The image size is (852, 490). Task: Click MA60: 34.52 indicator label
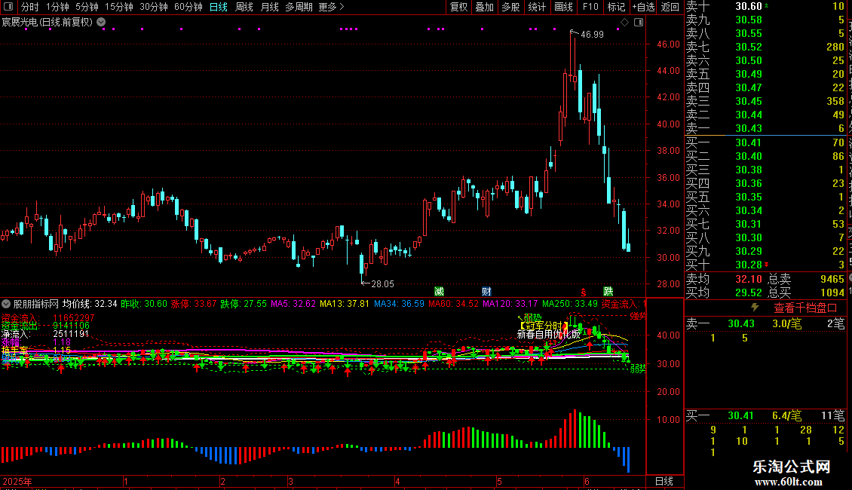[453, 304]
